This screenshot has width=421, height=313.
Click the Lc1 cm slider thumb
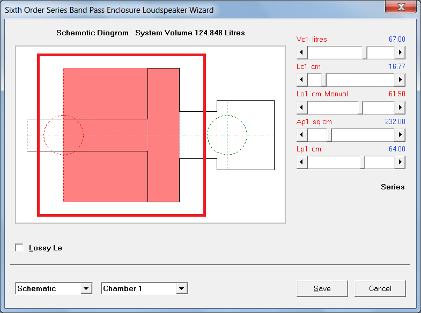324,80
